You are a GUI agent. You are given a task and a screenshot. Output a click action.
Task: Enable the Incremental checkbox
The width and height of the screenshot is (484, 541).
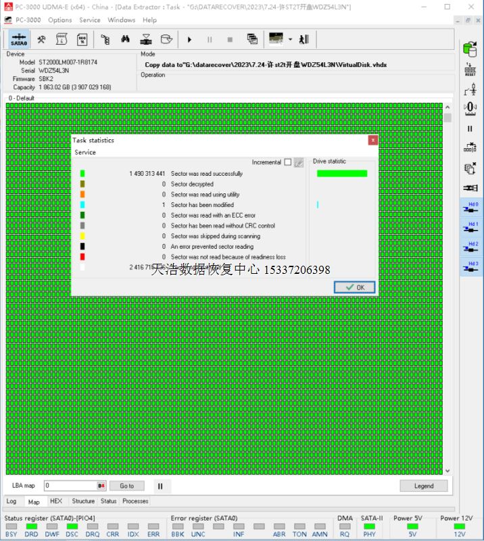coord(288,162)
